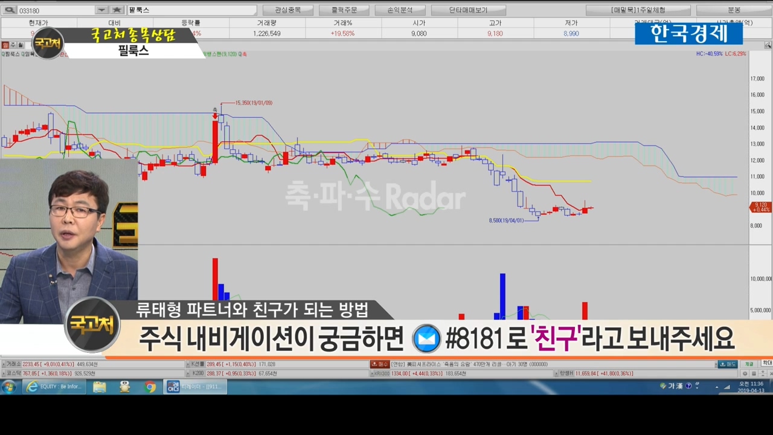Viewport: 773px width, 435px height.
Task: Click the 관심종목 button
Action: 287,10
